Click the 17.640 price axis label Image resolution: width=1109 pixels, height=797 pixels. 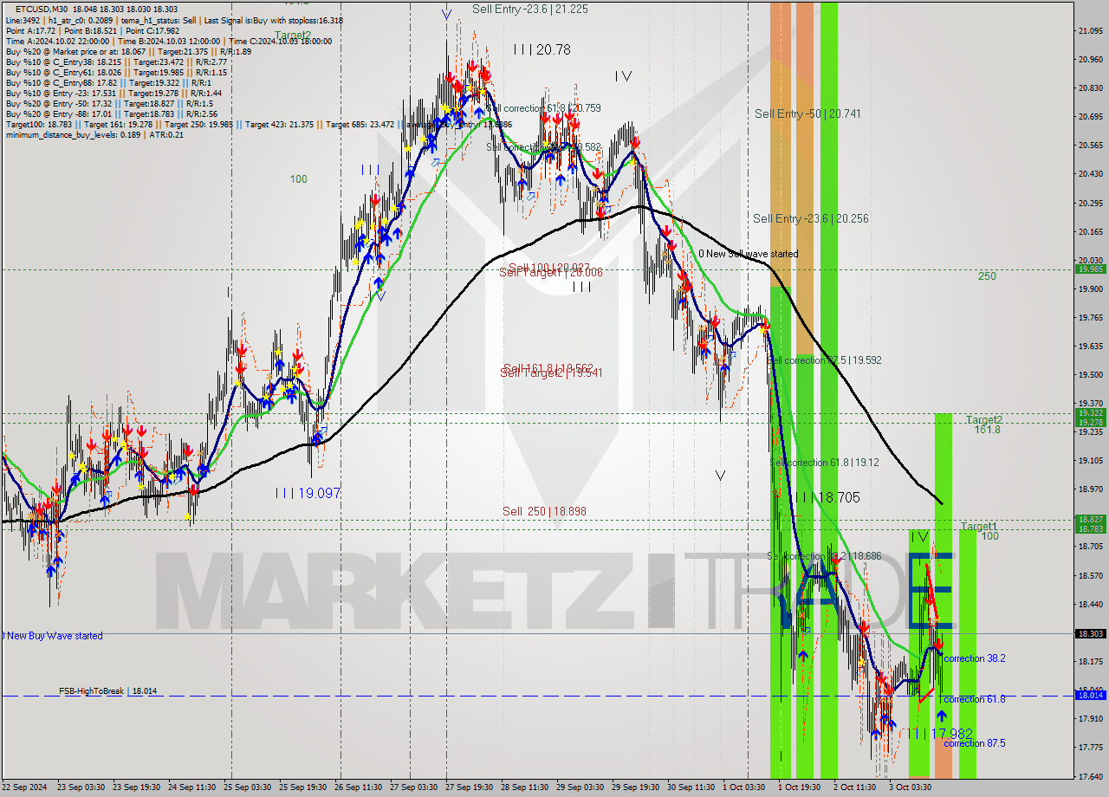coord(1090,776)
